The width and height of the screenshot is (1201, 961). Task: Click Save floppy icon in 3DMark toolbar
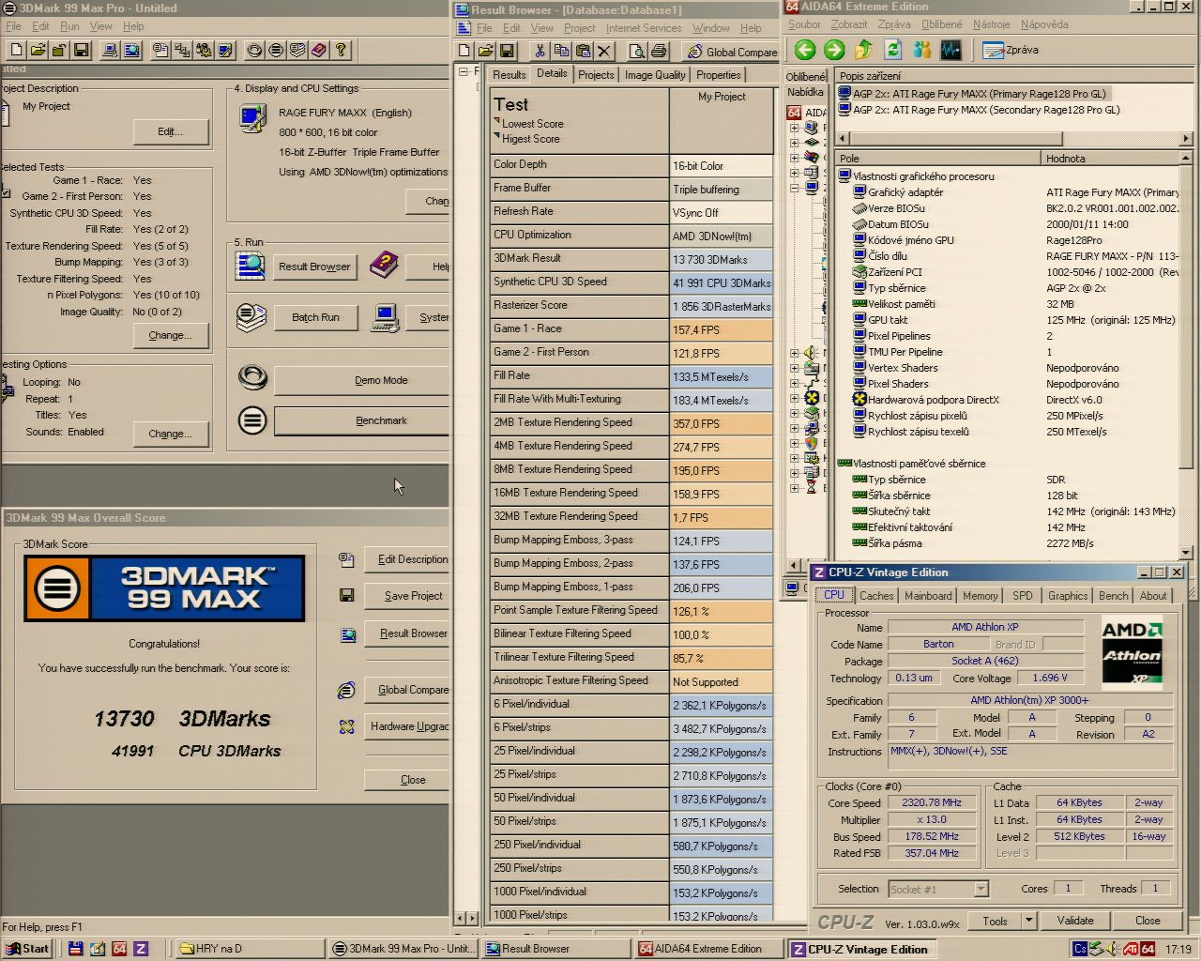(x=82, y=50)
